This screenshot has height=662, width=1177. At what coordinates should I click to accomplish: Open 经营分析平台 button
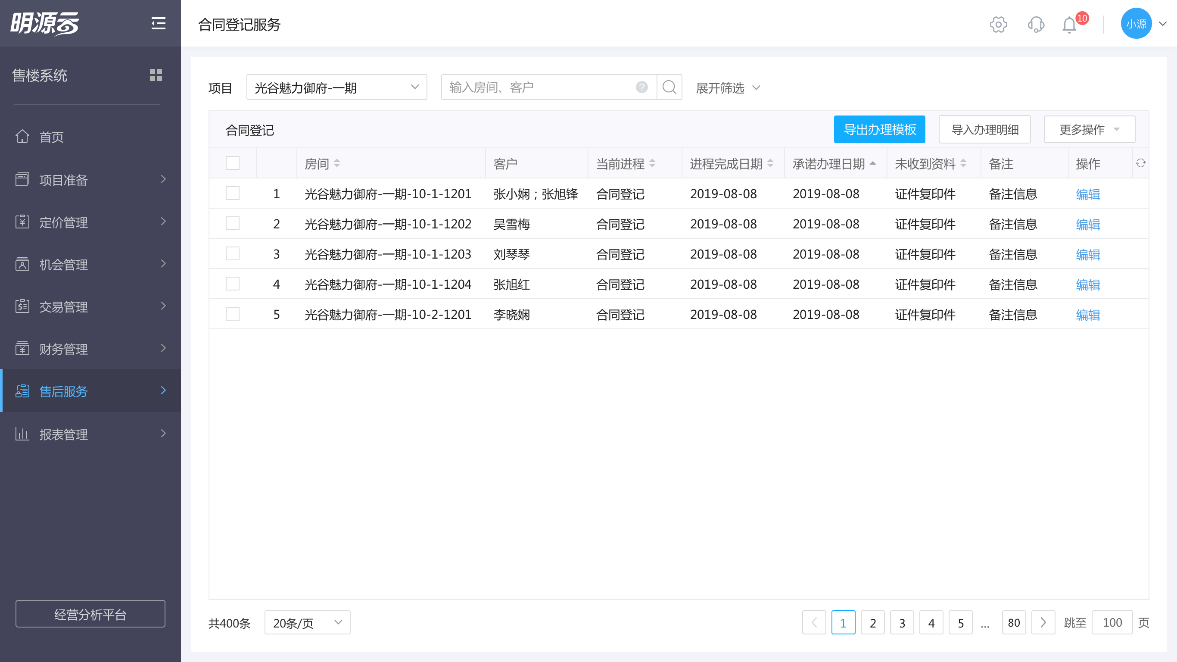pyautogui.click(x=90, y=614)
